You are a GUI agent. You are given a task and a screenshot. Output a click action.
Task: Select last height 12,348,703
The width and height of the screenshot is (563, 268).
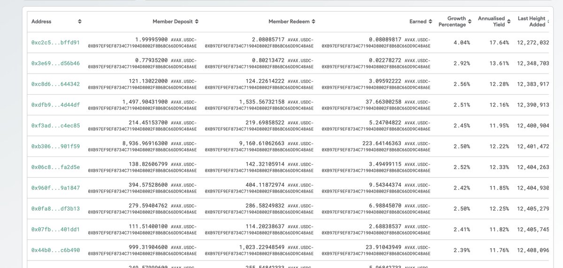pyautogui.click(x=533, y=63)
